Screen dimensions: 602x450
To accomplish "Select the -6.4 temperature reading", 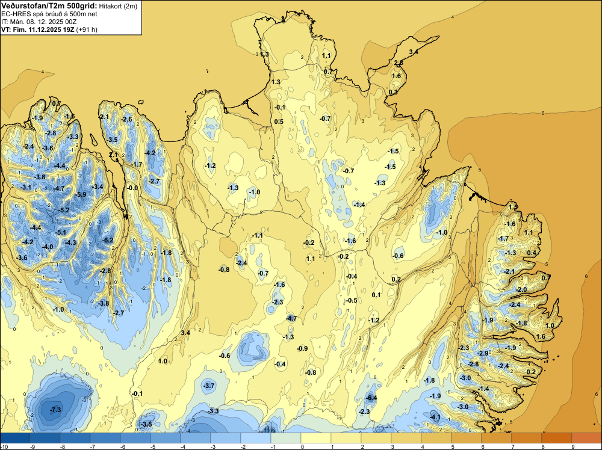I will [371, 398].
